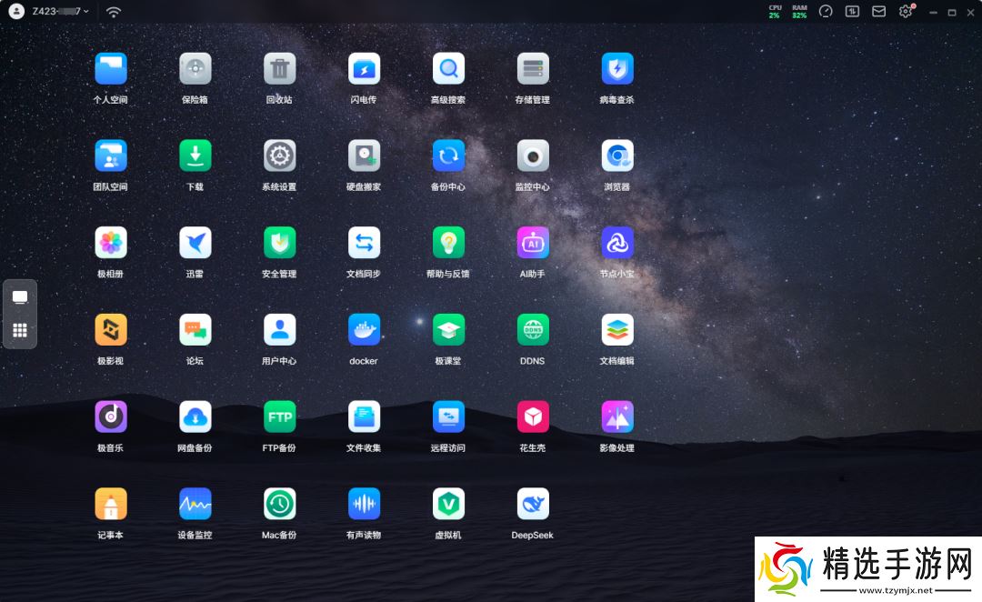The image size is (982, 602).
Task: Open the docker app
Action: (364, 330)
